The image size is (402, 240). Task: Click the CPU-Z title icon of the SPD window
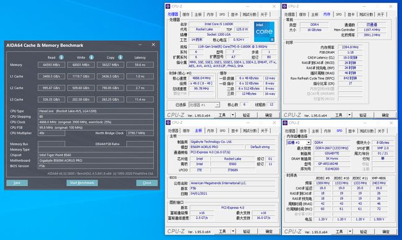[285, 123]
